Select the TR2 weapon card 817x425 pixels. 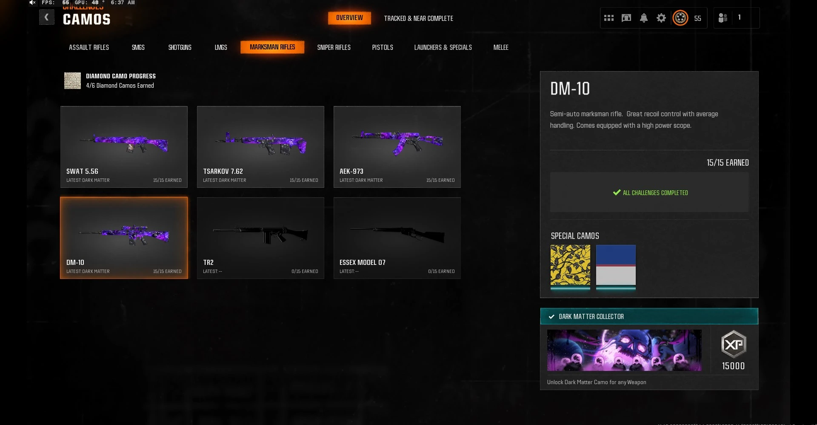260,238
